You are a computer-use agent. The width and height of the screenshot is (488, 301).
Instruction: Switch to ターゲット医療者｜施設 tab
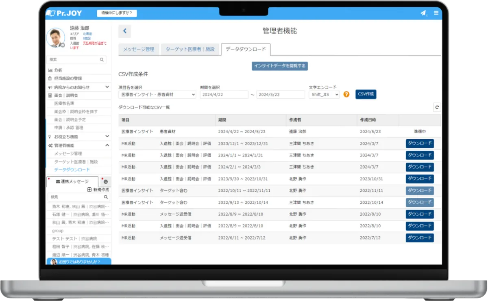coord(190,50)
